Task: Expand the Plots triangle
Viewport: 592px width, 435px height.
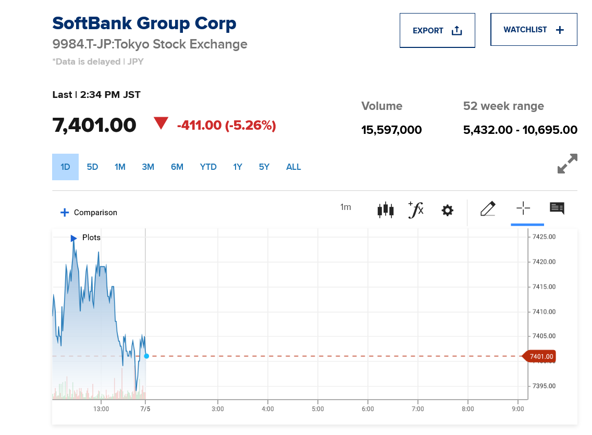Action: point(74,238)
